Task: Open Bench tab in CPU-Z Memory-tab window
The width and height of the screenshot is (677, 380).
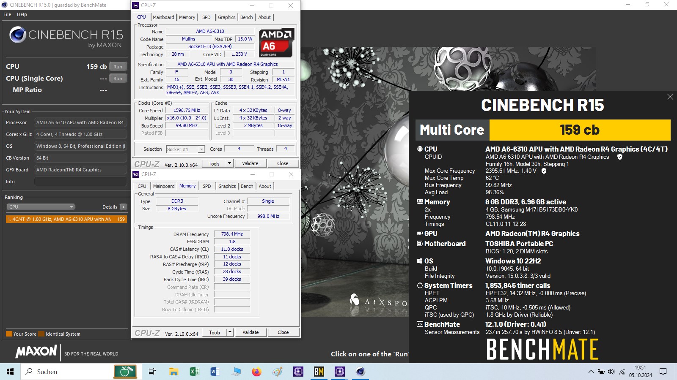Action: click(247, 186)
